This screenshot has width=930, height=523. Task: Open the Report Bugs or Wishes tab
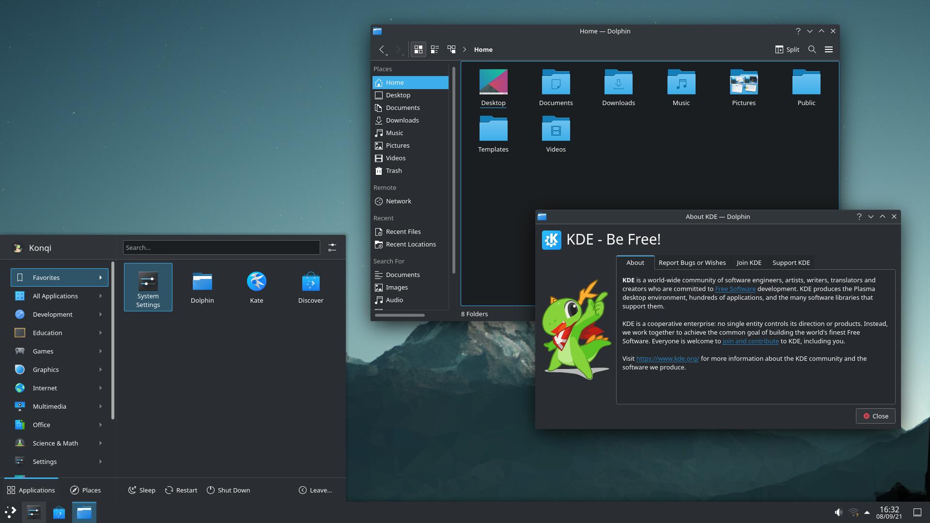pos(692,262)
